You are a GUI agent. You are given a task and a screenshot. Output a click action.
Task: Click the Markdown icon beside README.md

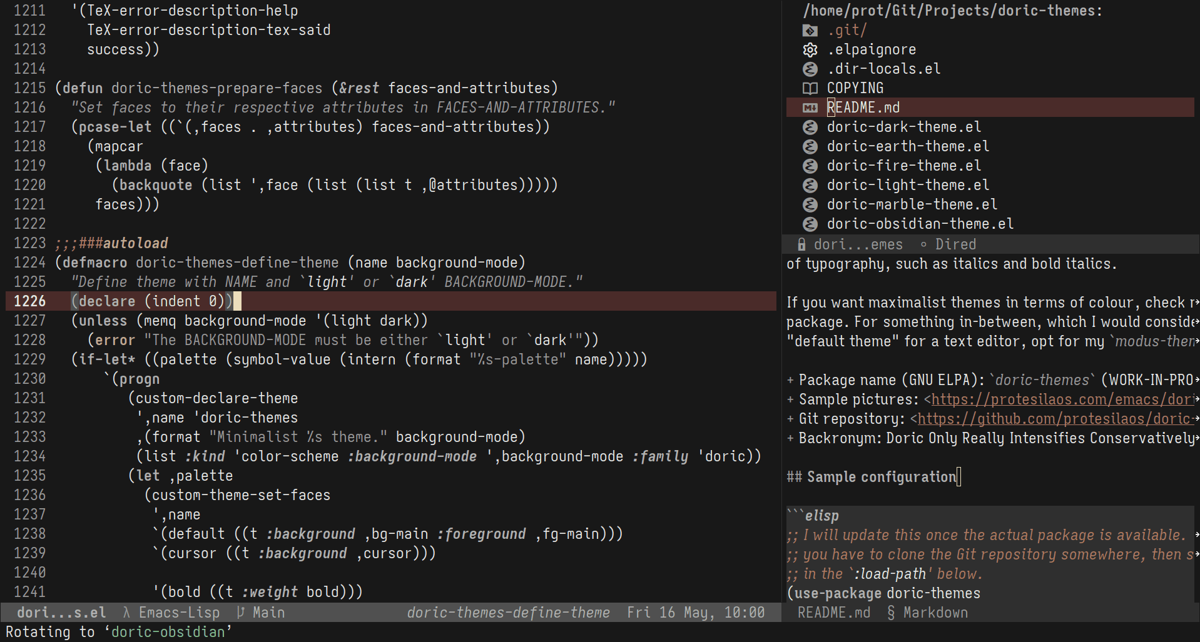pos(810,108)
